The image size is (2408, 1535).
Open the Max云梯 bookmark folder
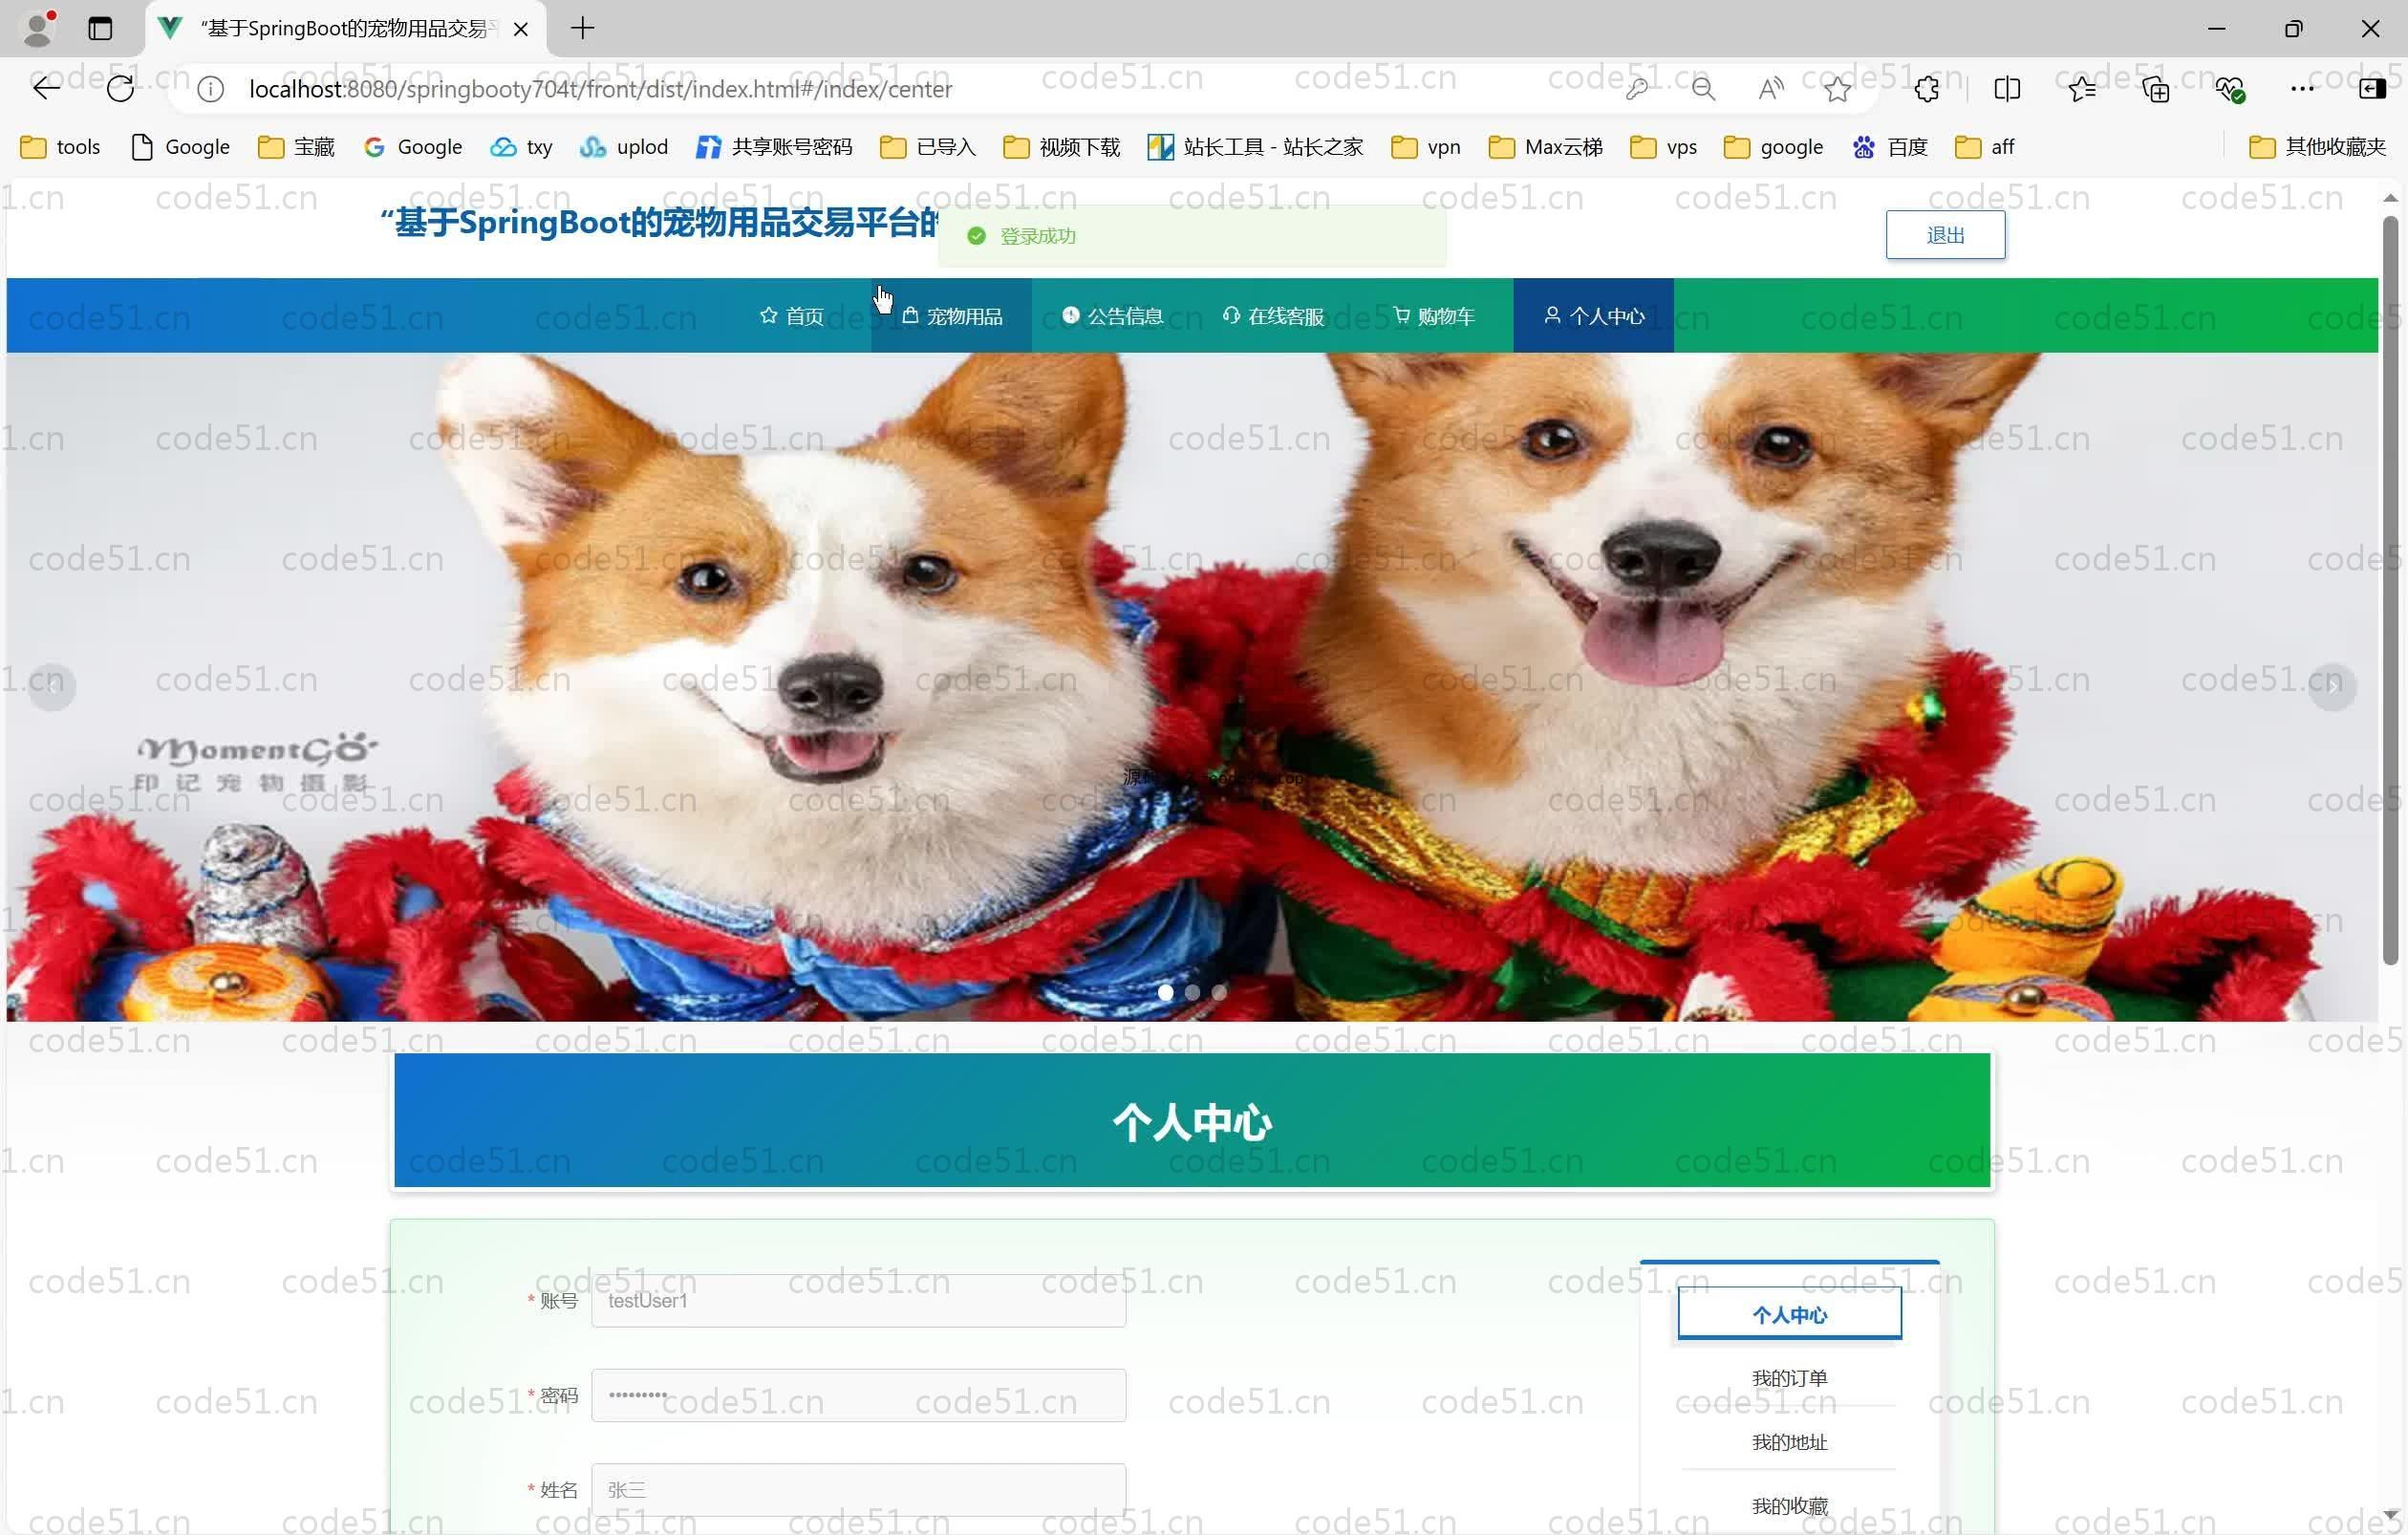pyautogui.click(x=1545, y=147)
